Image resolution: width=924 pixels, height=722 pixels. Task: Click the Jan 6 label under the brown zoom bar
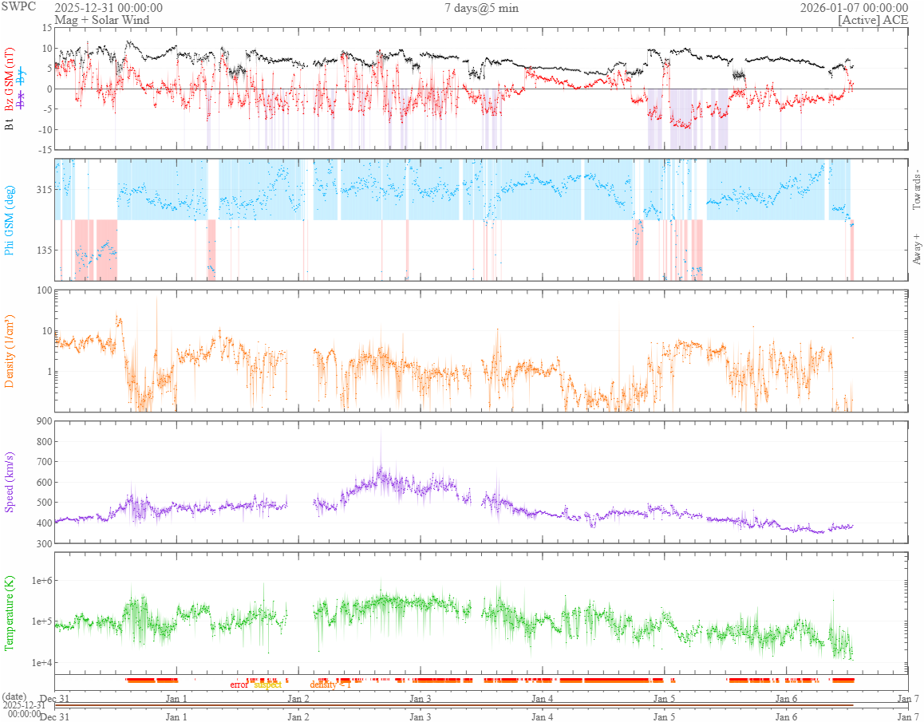pos(786,716)
